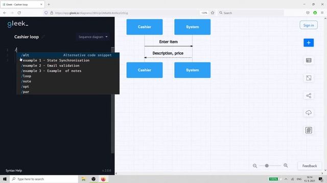
Task: Click the zoom slider handle
Action: (267, 166)
